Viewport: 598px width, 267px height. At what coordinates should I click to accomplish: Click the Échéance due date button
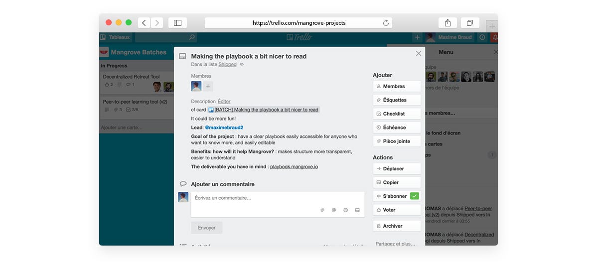pos(397,128)
